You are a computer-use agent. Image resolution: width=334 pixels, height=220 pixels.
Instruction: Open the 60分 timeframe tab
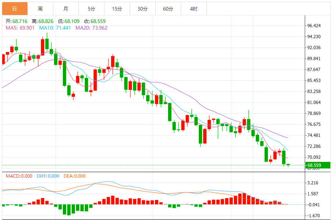[168, 9]
